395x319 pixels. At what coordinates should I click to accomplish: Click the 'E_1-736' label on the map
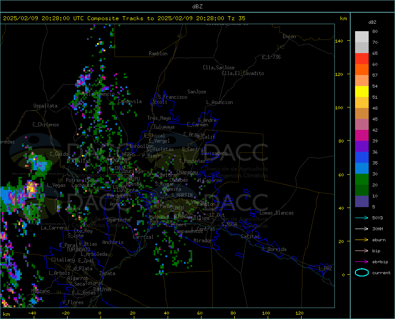[271, 57]
